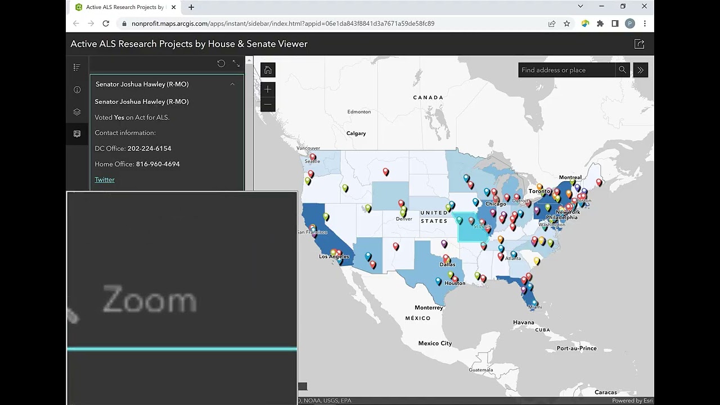This screenshot has width=720, height=405.
Task: Select the Active ALS Research Projects tab
Action: (124, 7)
